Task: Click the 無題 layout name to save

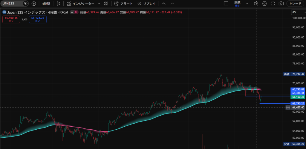Action: pos(237,4)
